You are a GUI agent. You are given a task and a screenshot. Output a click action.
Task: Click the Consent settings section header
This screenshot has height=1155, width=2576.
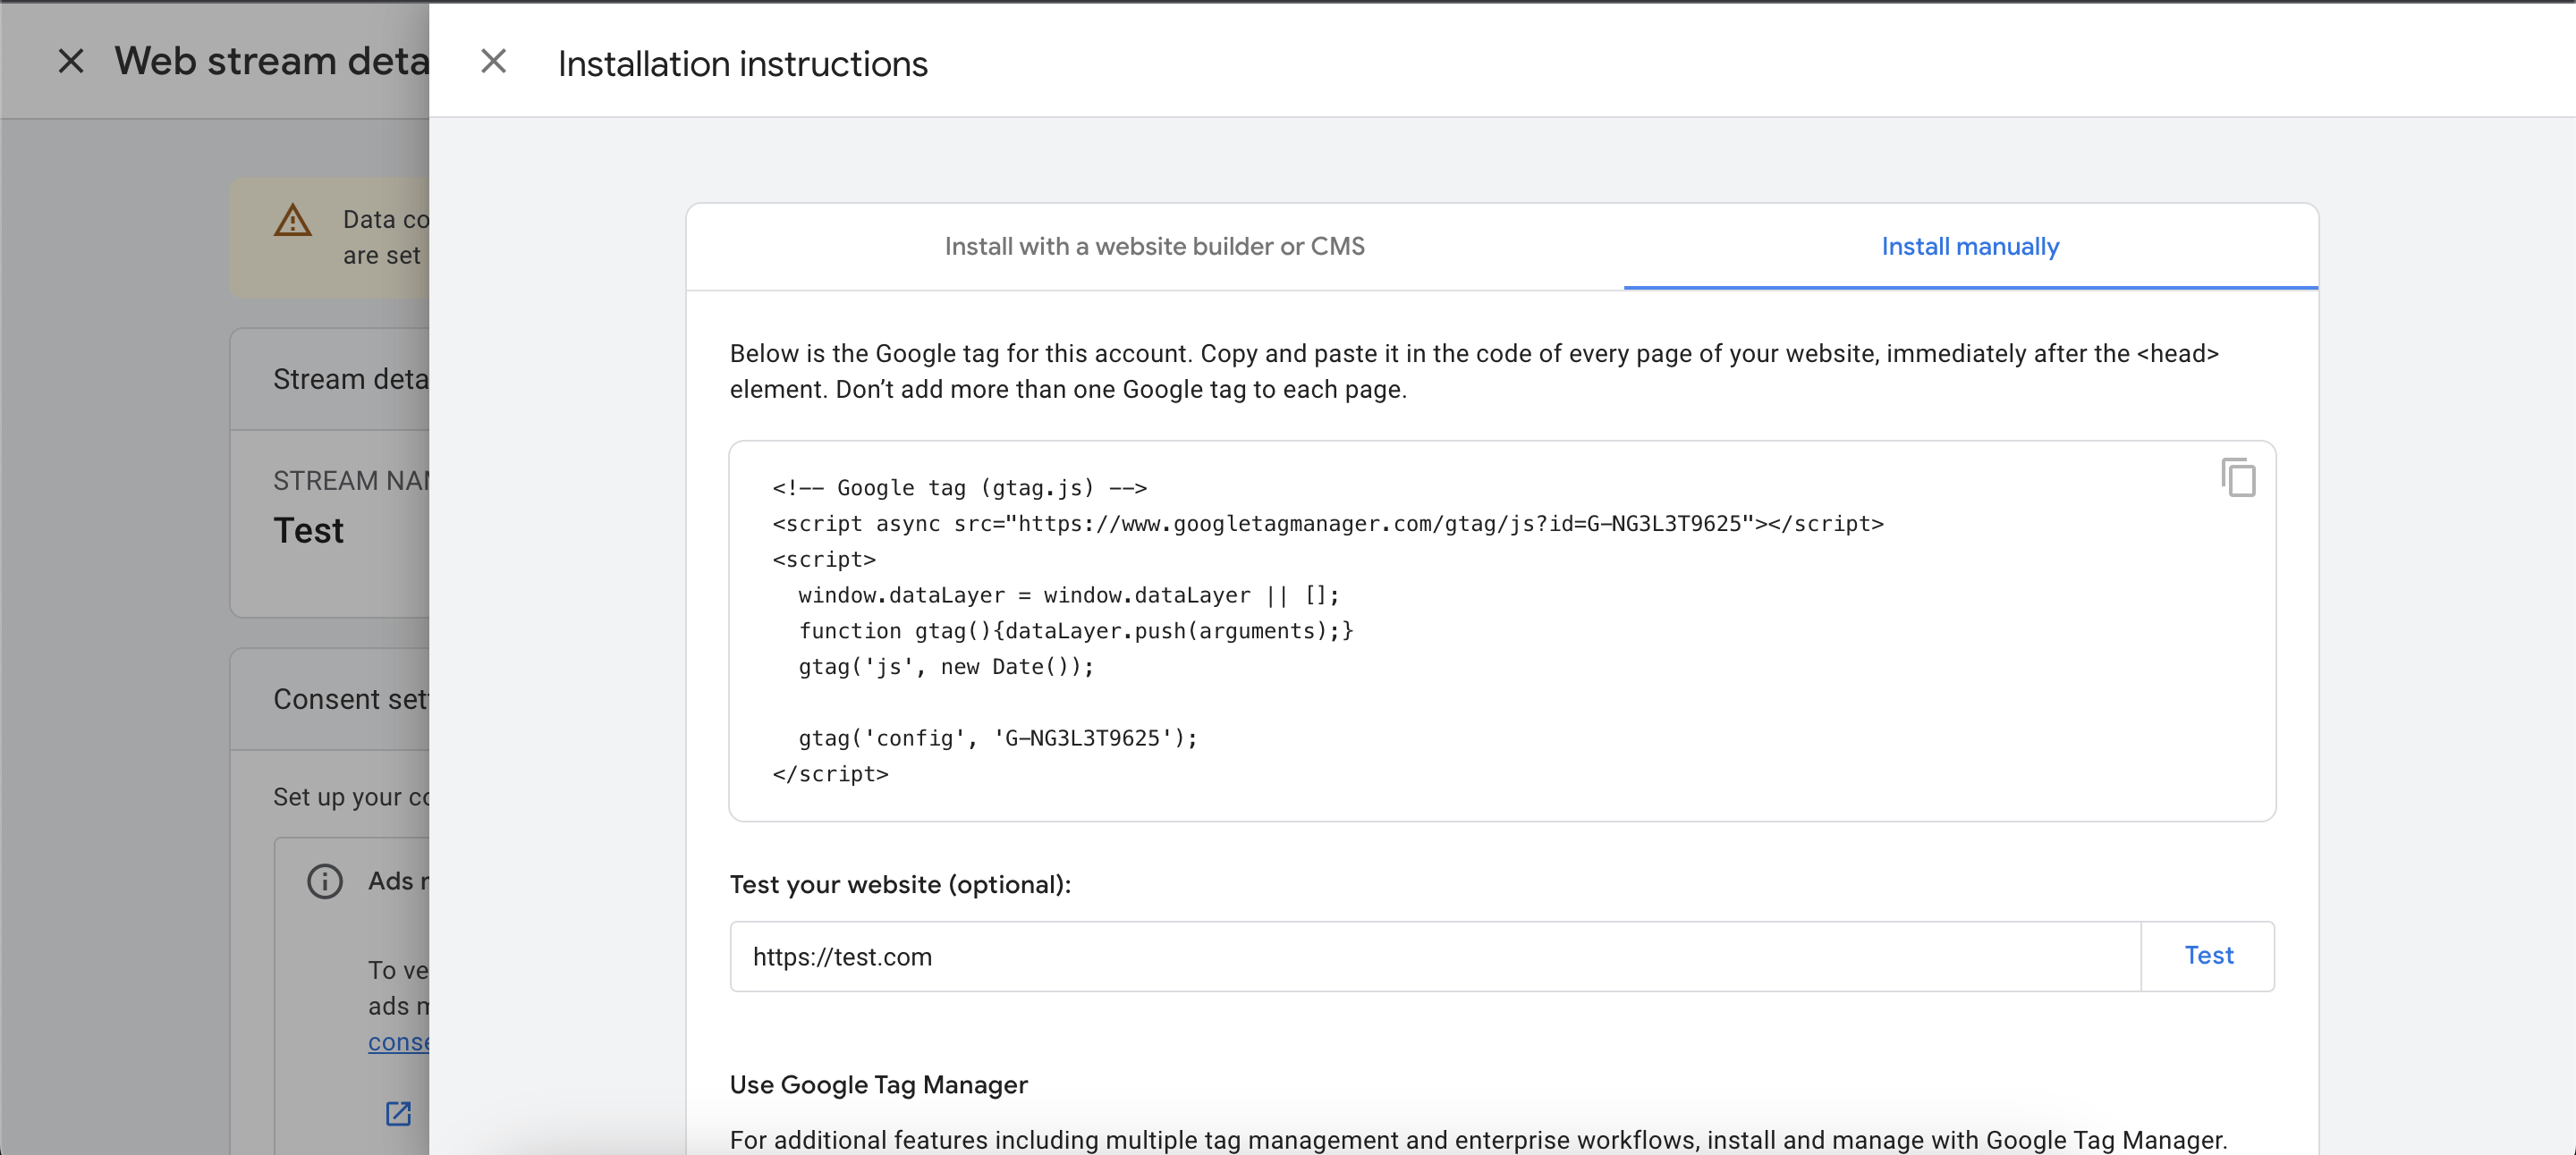[350, 699]
